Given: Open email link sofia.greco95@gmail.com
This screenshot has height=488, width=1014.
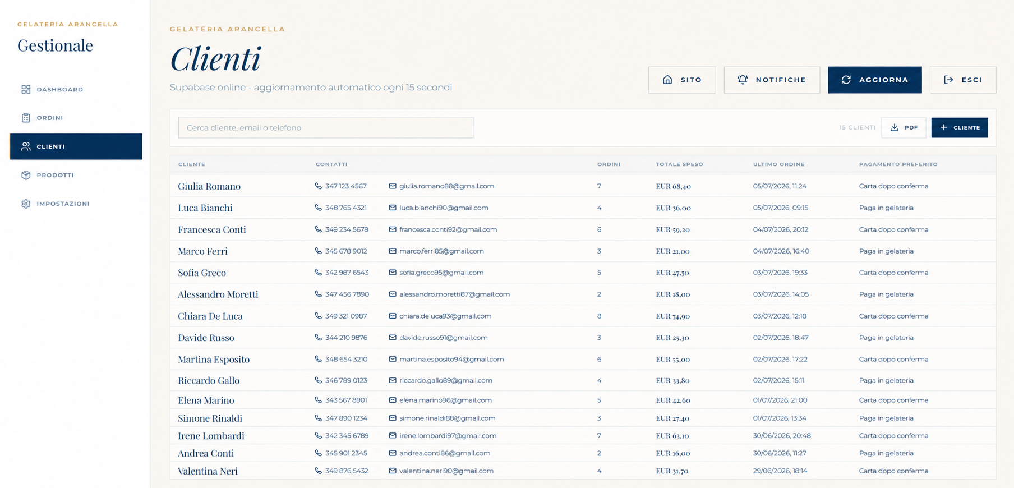Looking at the screenshot, I should 441,273.
